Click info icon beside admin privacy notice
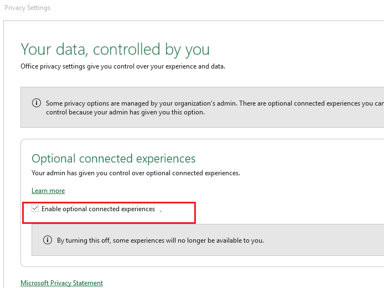 (x=37, y=103)
